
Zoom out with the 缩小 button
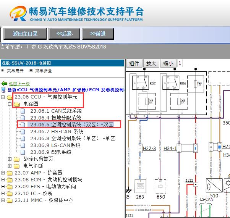click(168, 63)
